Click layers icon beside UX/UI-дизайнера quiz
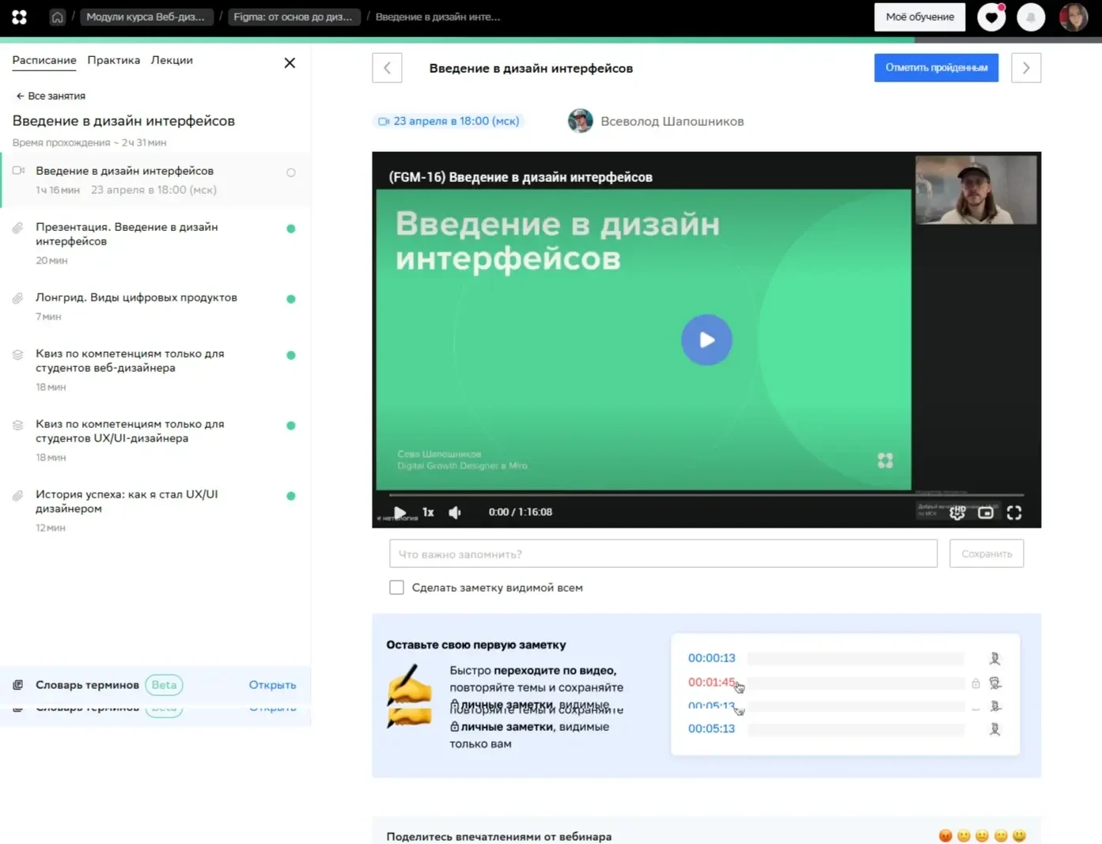The height and width of the screenshot is (844, 1102). [17, 425]
